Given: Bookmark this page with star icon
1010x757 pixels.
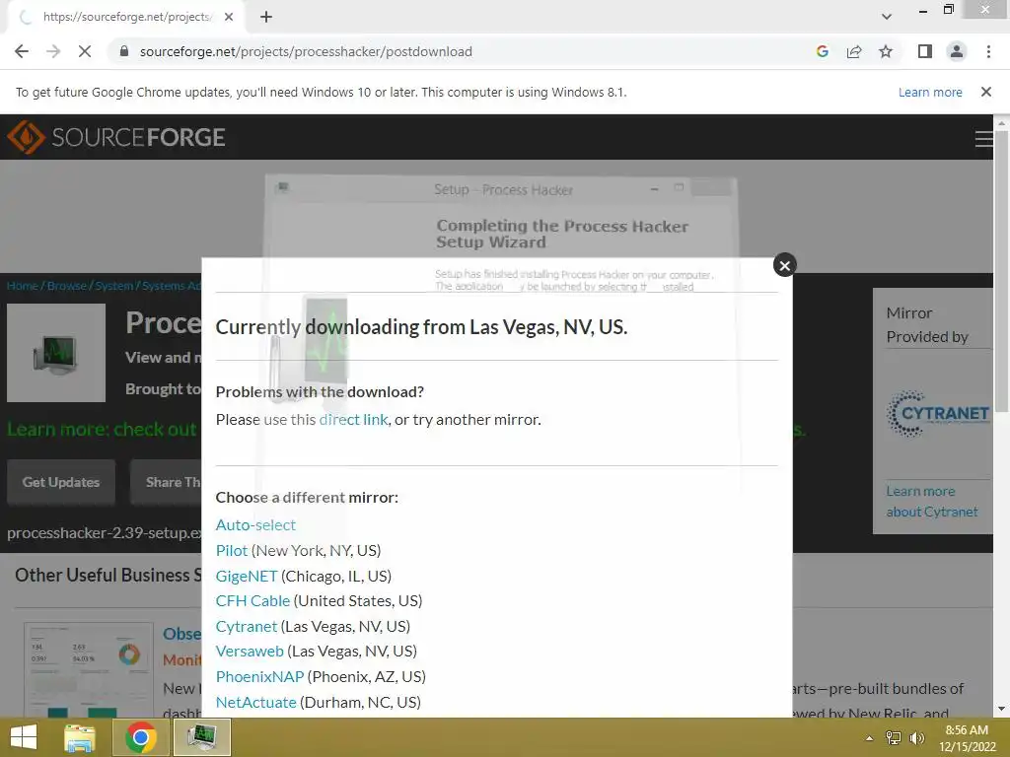Looking at the screenshot, I should point(886,51).
